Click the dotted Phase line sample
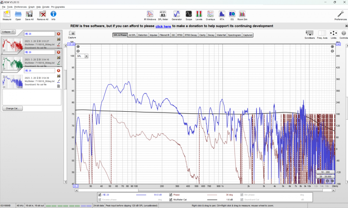 [x=212, y=195]
